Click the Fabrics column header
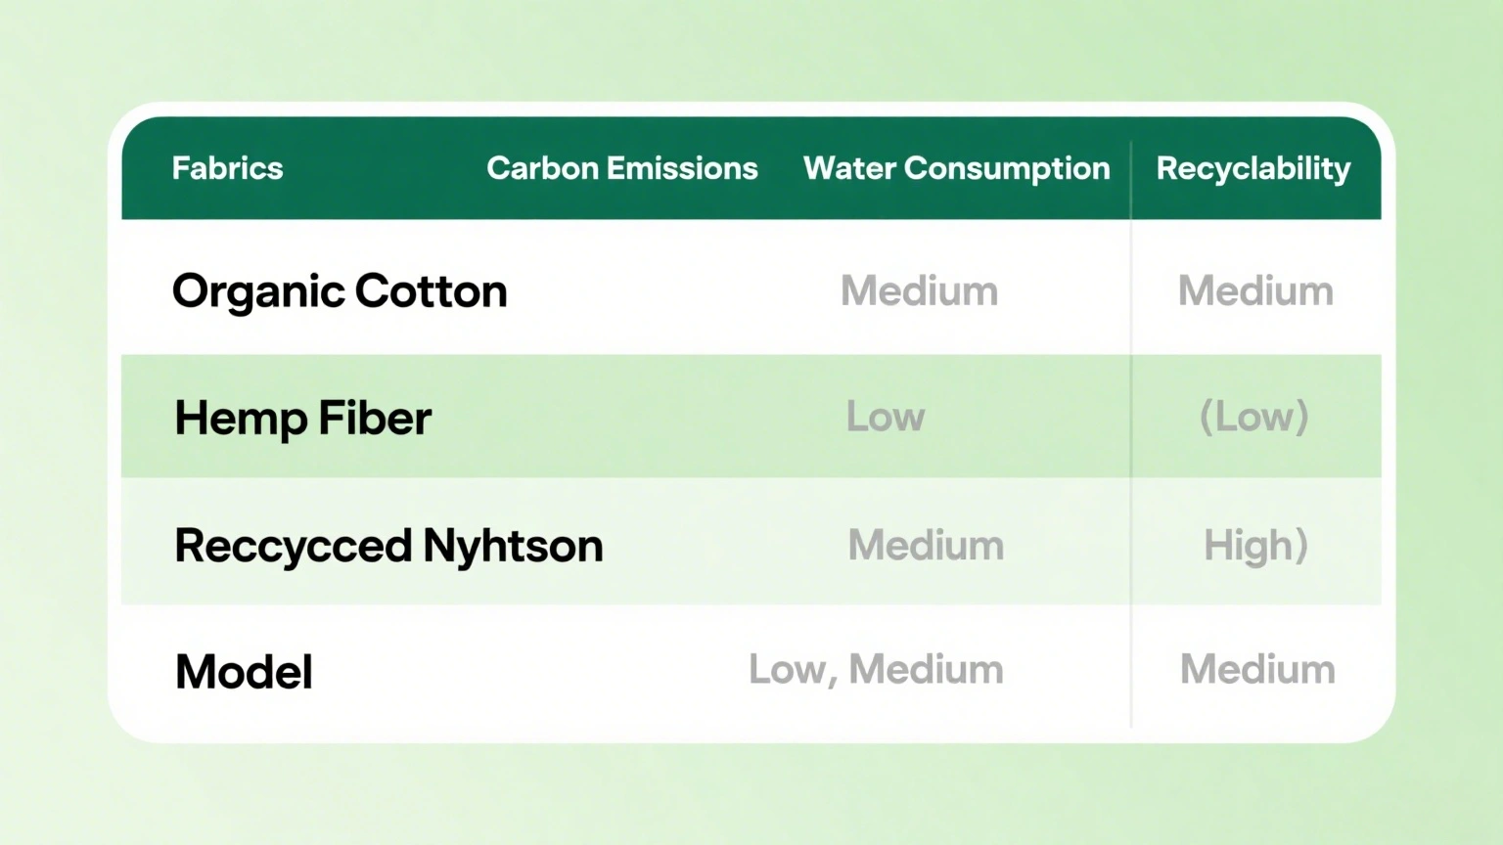This screenshot has width=1503, height=845. point(227,168)
